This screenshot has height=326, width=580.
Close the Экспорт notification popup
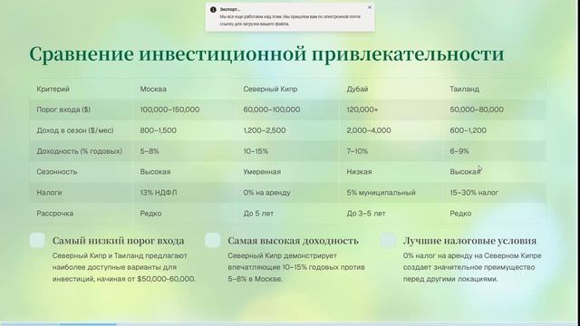369,7
